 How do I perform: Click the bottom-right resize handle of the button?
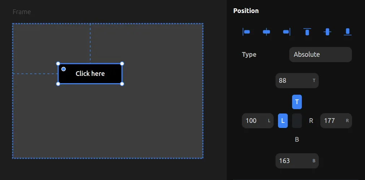click(x=122, y=84)
